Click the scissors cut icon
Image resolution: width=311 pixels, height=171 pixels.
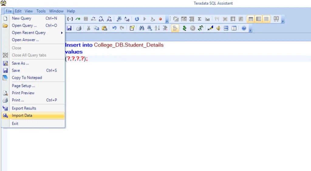tap(88, 28)
